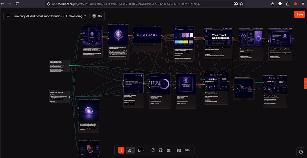Viewport: 307px width, 158px height.
Task: Expand the orange side panel tab on right edge
Action: click(x=306, y=84)
